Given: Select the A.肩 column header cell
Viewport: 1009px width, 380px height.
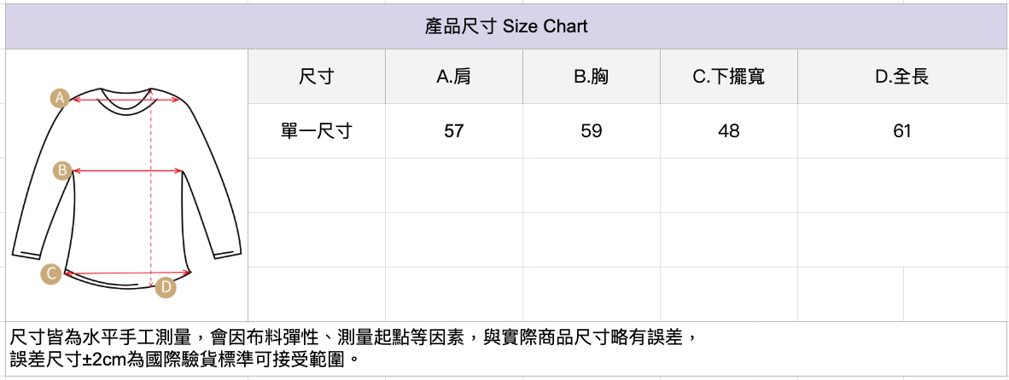Looking at the screenshot, I should (454, 77).
